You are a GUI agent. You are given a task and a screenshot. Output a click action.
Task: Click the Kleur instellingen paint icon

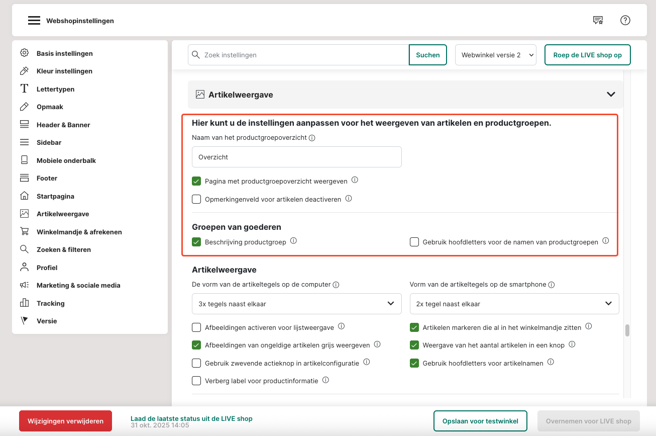[x=24, y=71]
